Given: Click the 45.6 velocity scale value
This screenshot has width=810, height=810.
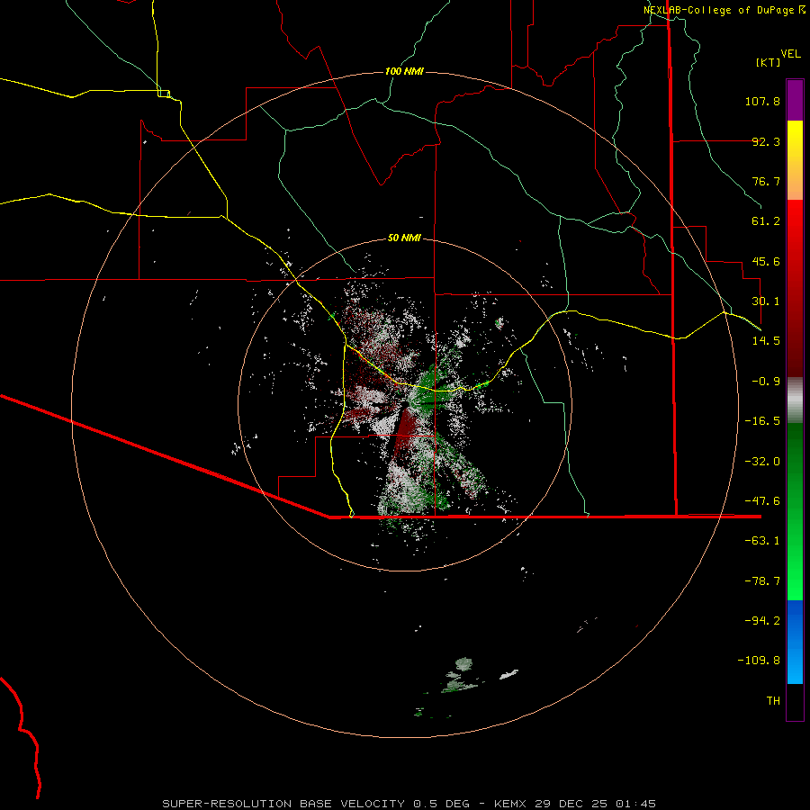Looking at the screenshot, I should point(766,261).
